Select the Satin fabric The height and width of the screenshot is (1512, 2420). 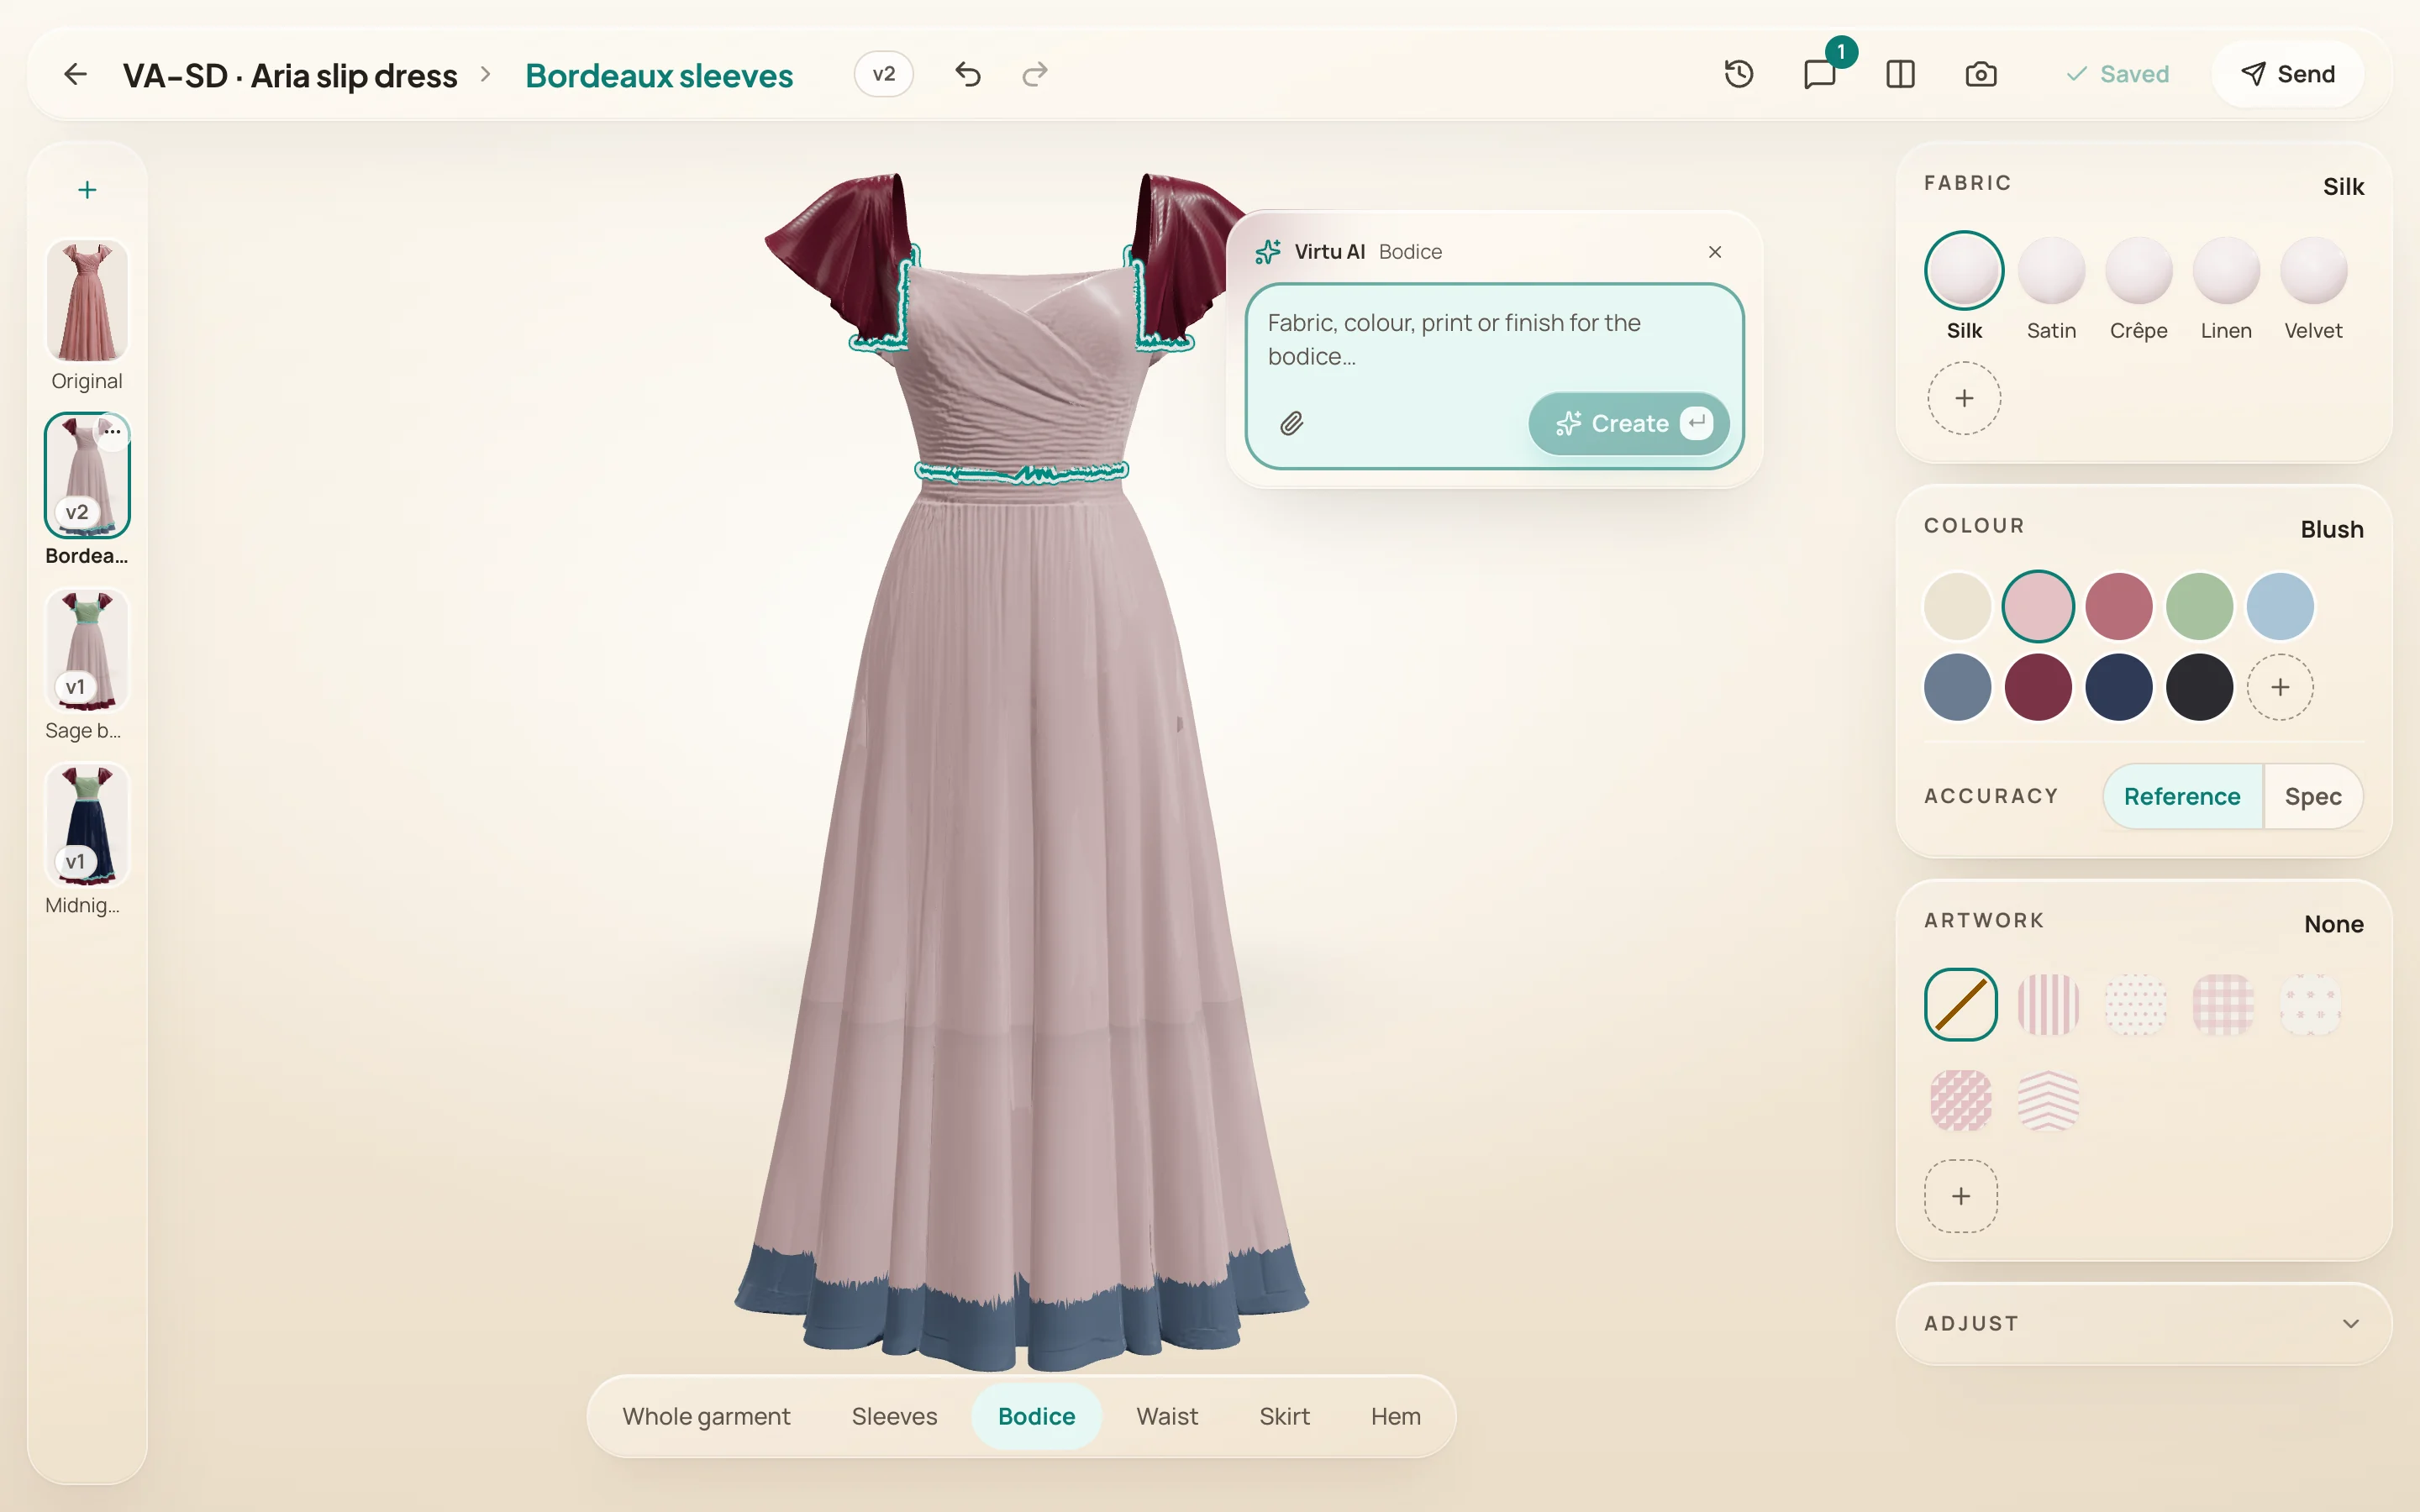click(2051, 288)
